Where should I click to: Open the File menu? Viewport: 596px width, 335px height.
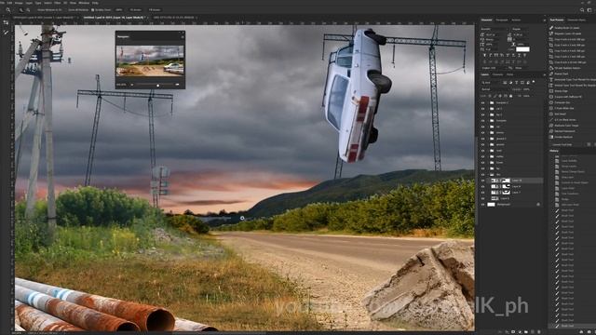coord(2,3)
